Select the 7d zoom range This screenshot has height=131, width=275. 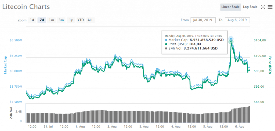[x=42, y=20]
